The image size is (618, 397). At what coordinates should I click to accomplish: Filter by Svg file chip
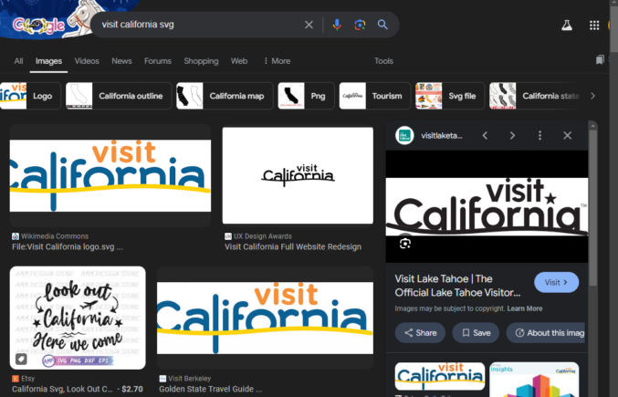[x=449, y=96]
